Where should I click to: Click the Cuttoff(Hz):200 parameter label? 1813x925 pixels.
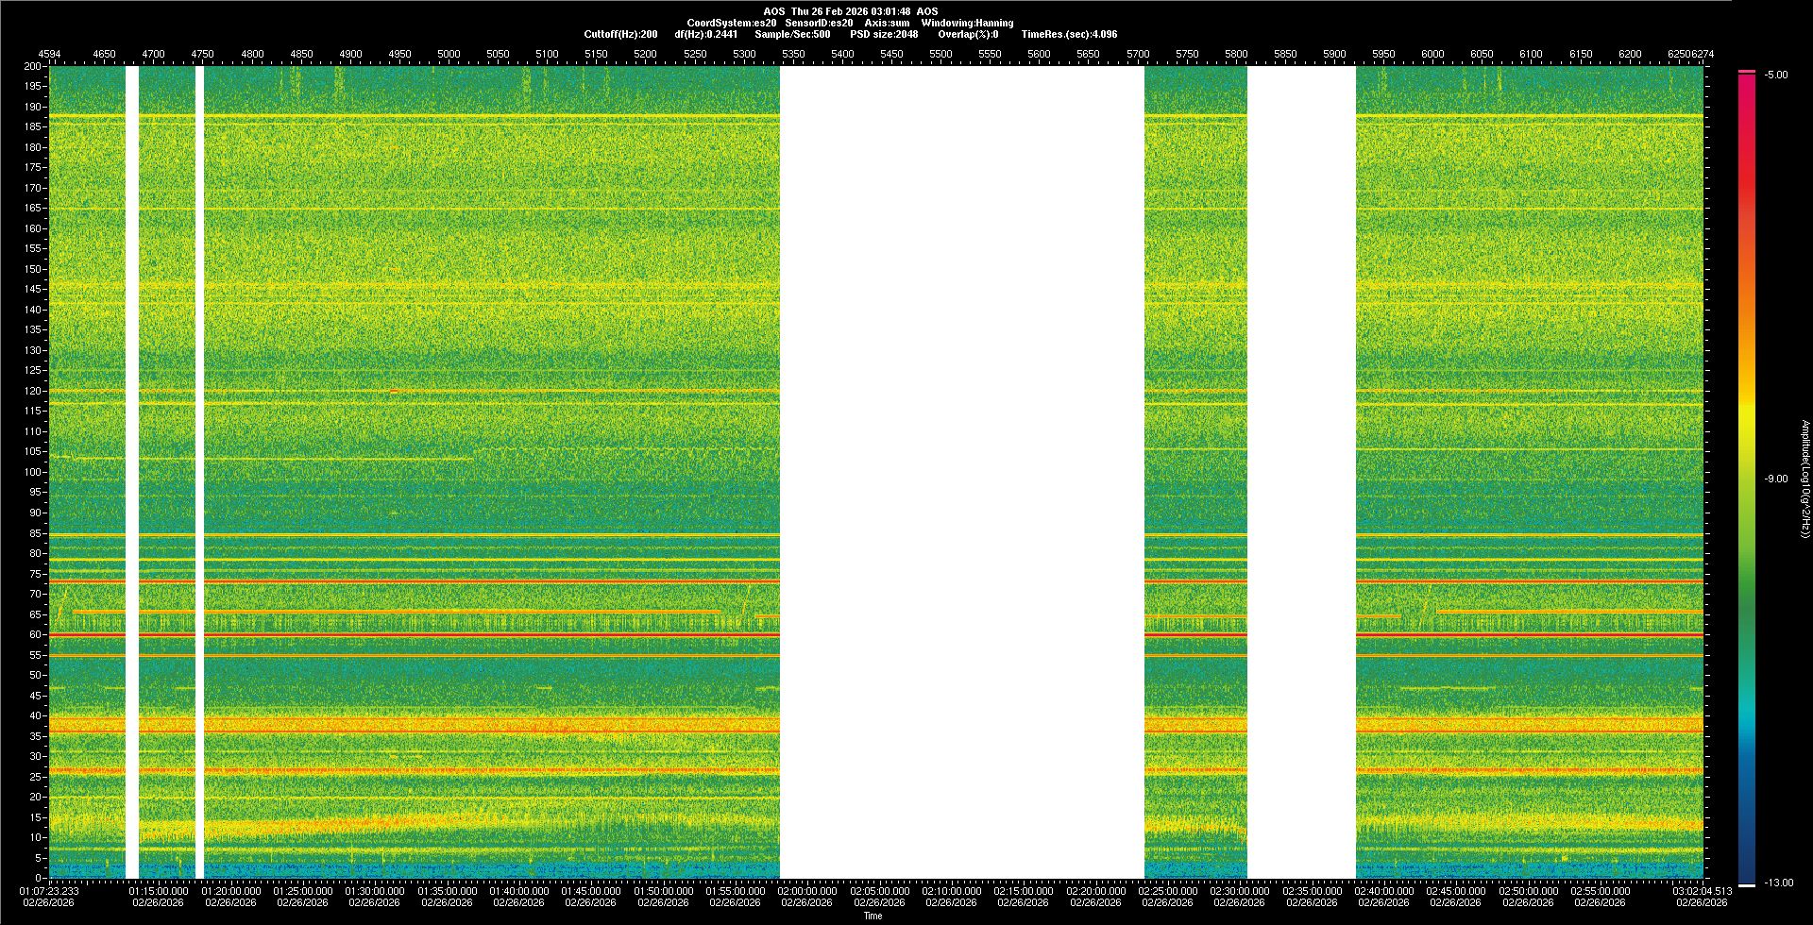(x=620, y=34)
